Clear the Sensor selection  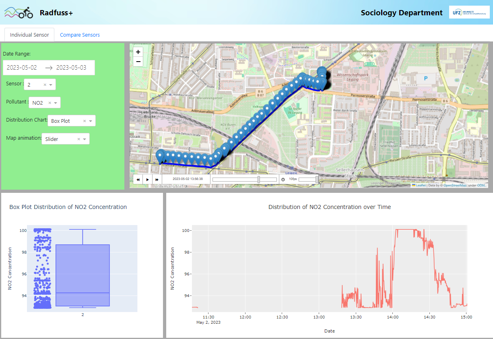pyautogui.click(x=45, y=85)
